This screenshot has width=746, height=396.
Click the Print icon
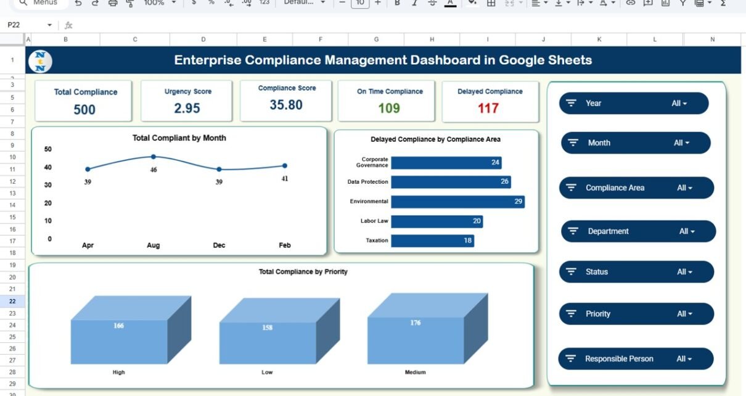(x=113, y=3)
